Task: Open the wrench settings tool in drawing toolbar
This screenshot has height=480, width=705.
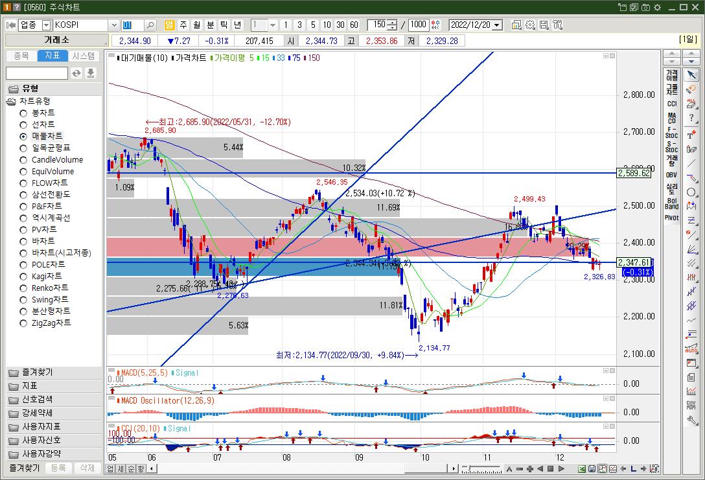Action: [x=691, y=420]
